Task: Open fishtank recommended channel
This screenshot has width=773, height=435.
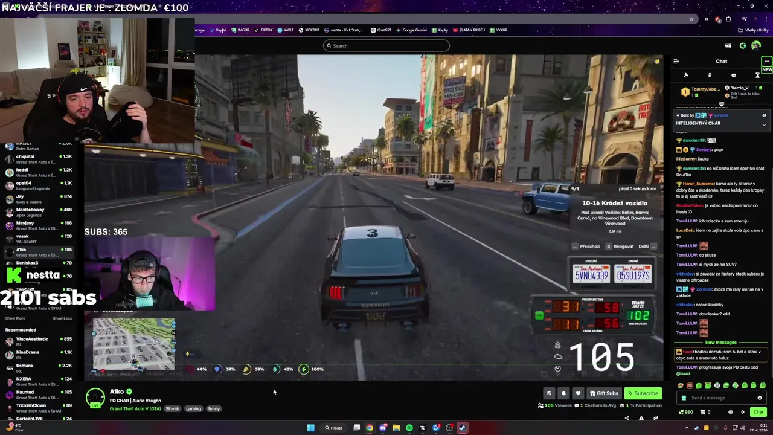Action: [x=37, y=368]
